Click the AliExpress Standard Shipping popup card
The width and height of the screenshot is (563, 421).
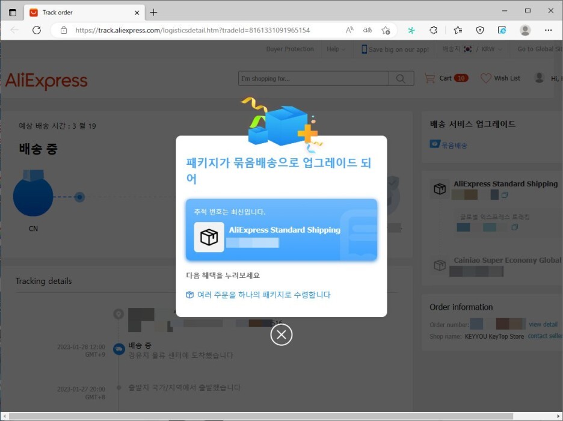click(281, 230)
